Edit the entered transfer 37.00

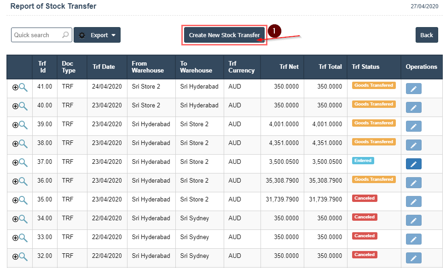[413, 164]
